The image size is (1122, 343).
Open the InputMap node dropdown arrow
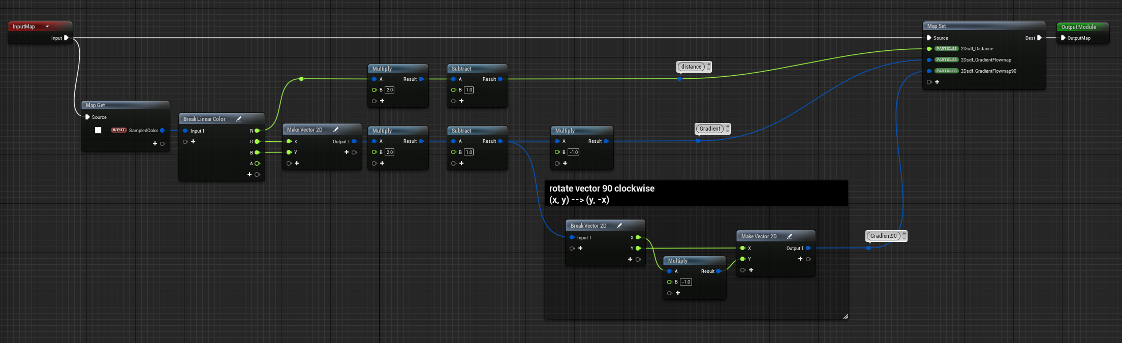(x=47, y=26)
